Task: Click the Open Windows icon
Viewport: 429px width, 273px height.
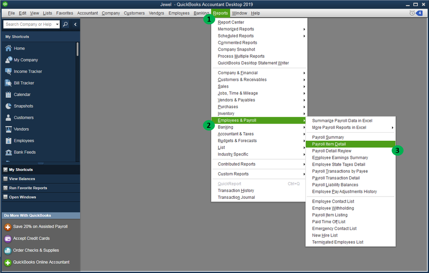Action: (x=5, y=197)
